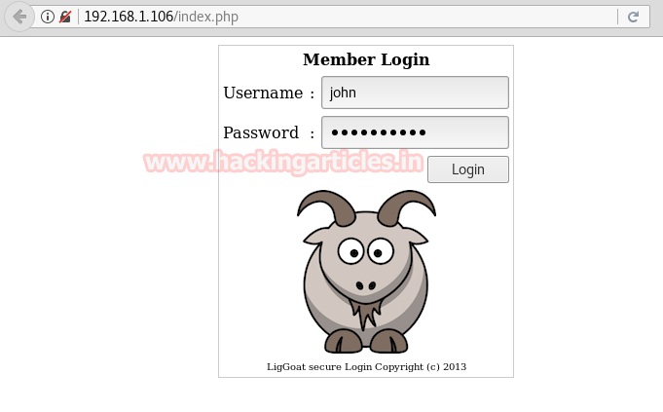Click the Password input field

415,132
